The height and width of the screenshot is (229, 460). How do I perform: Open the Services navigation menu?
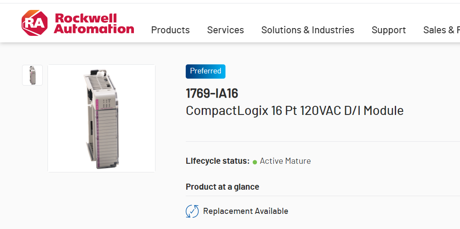[x=225, y=30]
